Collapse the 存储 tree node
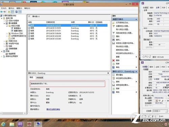The image size is (169, 127). [x=2, y=51]
